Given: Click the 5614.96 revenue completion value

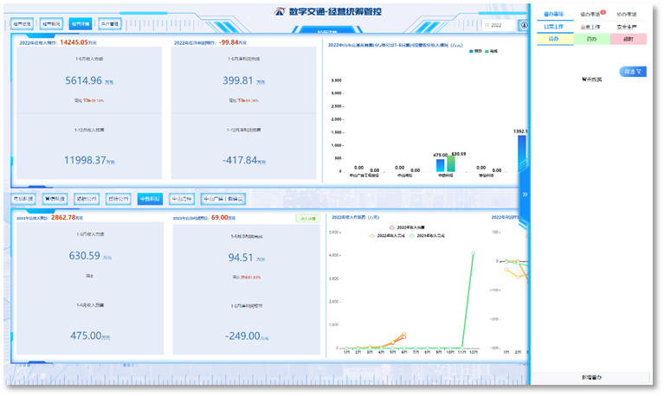Looking at the screenshot, I should click(83, 80).
